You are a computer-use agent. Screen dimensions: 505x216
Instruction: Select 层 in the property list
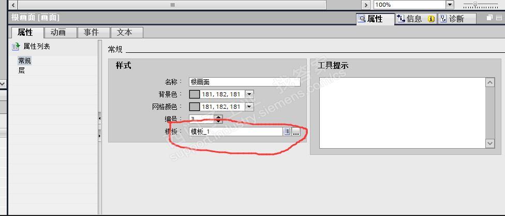coord(22,70)
